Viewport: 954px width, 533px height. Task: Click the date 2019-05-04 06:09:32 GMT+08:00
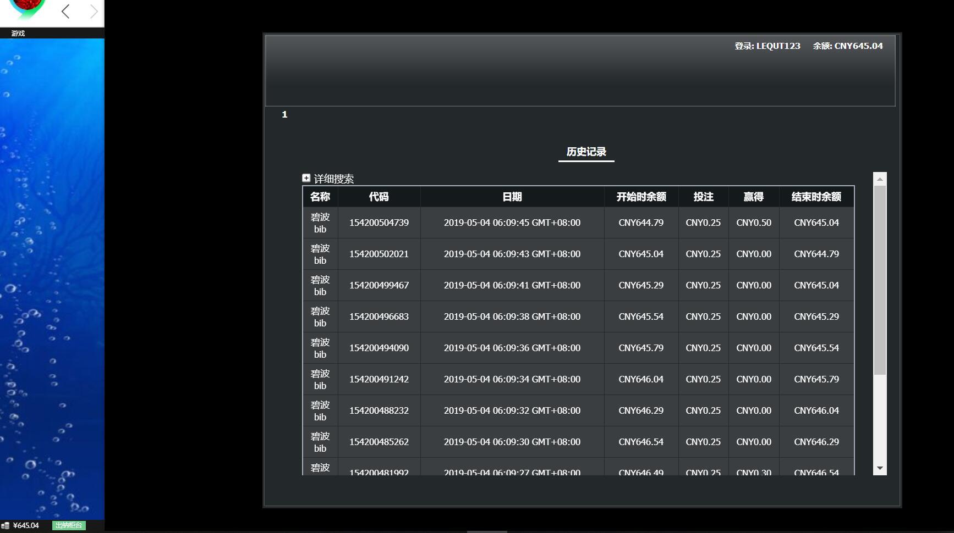click(512, 410)
